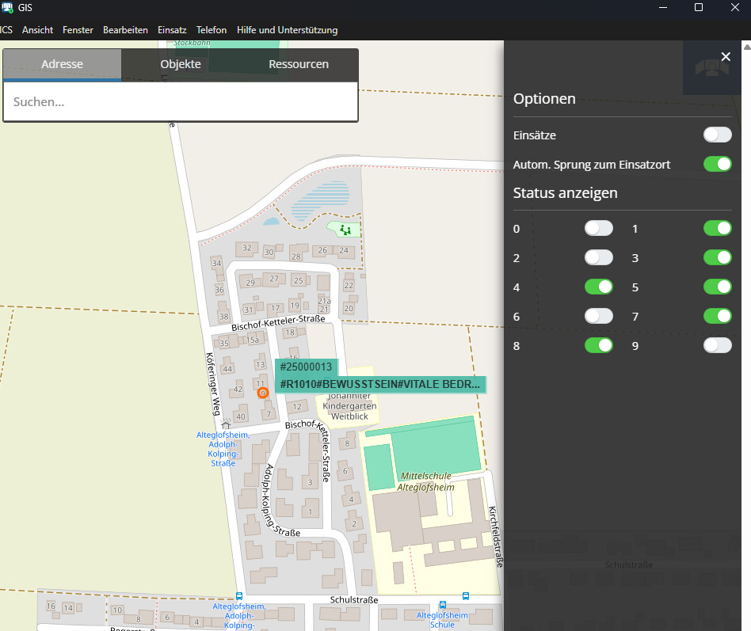Switch to the Ressourcen tab
751x631 pixels.
pos(299,64)
